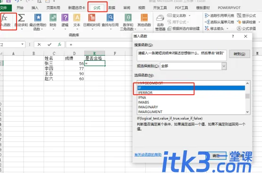Click in the search function text box
Screen dimensions: 262x173
182,55
